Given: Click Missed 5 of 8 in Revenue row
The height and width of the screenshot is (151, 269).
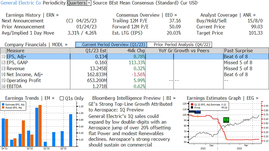Looking at the screenshot, I should [238, 69].
